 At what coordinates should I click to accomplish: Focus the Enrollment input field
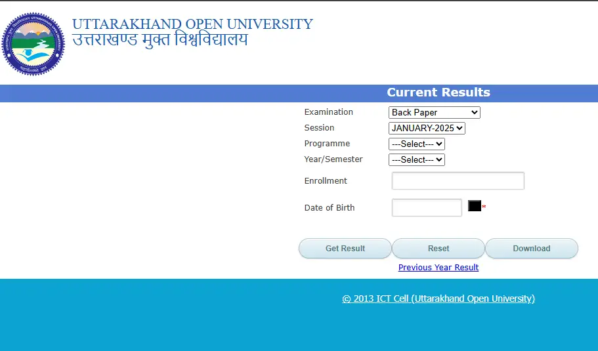tap(458, 180)
